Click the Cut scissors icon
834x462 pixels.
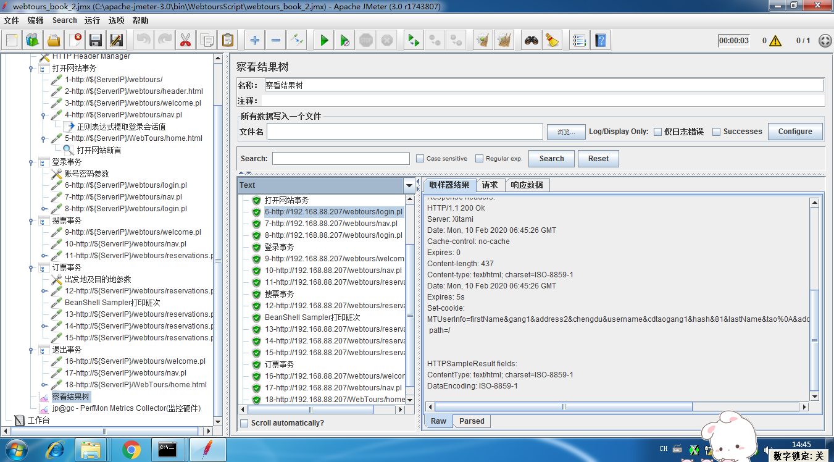(x=185, y=41)
